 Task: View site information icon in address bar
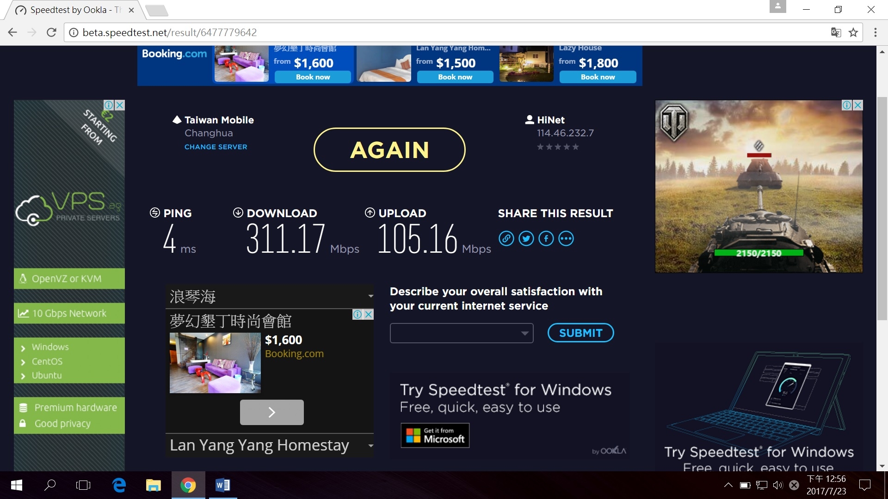click(x=73, y=32)
